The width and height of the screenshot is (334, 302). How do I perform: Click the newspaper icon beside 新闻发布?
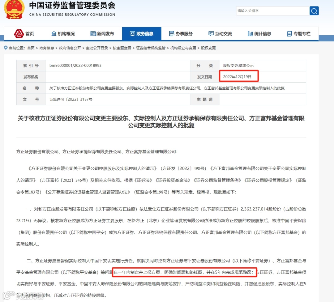(x=93, y=34)
